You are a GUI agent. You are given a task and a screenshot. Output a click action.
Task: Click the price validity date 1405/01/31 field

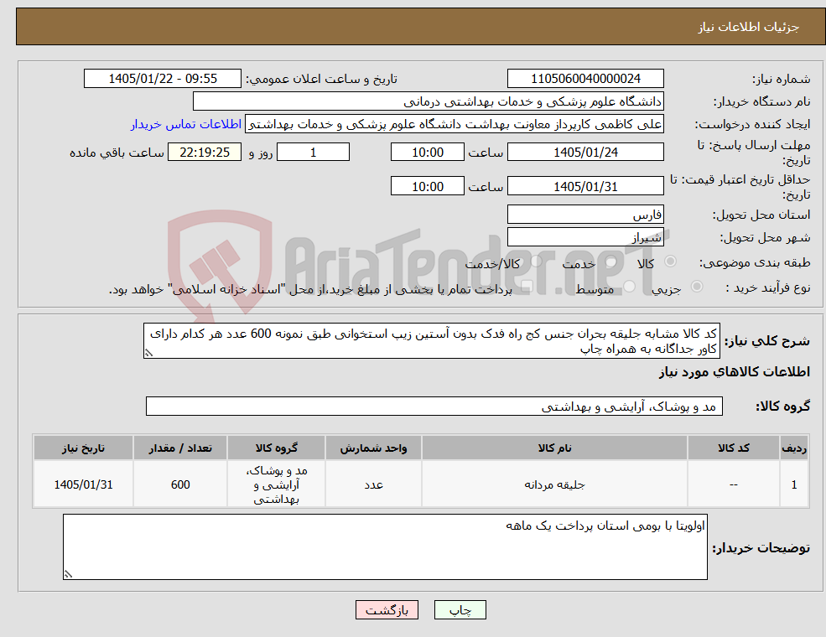click(x=585, y=186)
